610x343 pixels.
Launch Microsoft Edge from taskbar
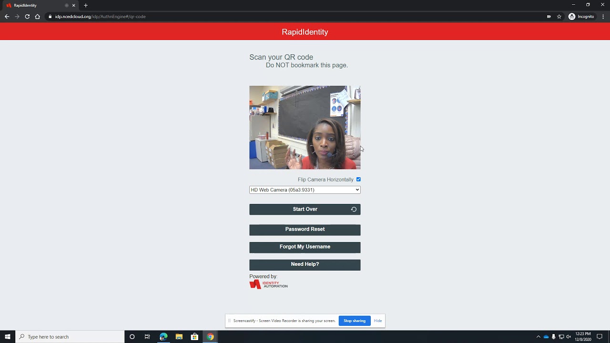[x=163, y=337]
